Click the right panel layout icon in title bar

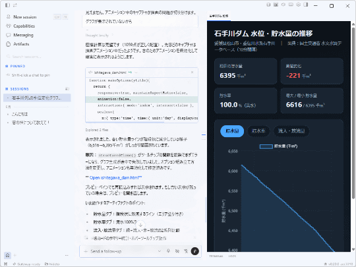pyautogui.click(x=306, y=5)
